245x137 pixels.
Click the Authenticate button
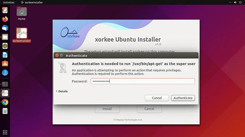(x=183, y=98)
